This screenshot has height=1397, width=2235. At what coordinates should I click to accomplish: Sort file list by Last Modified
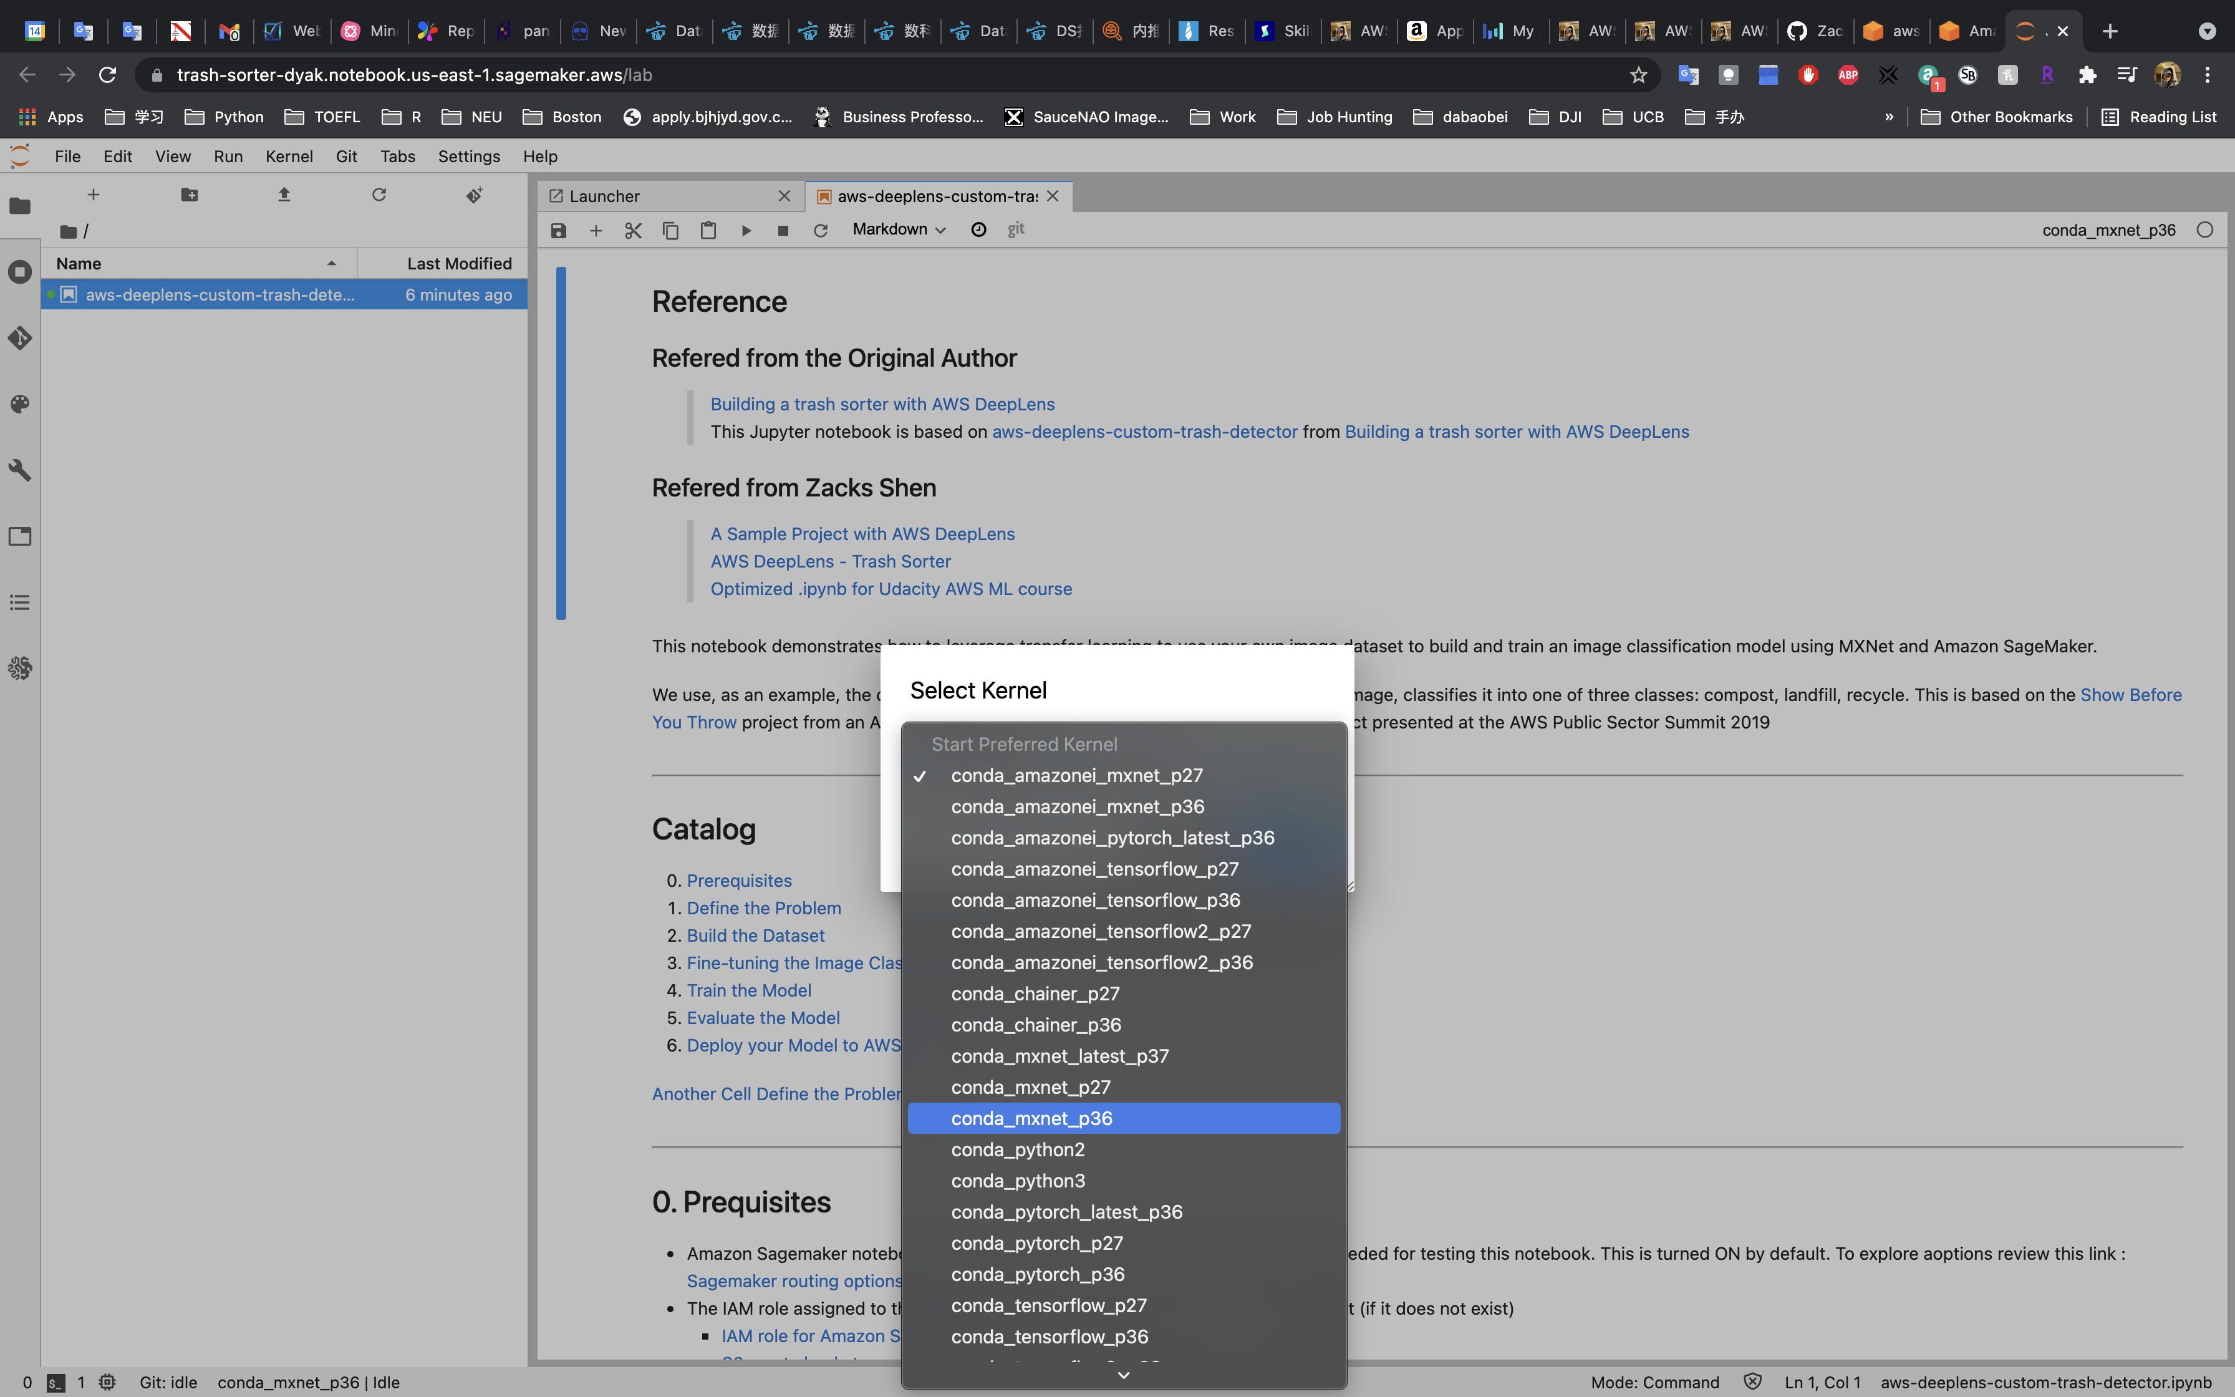(x=458, y=263)
